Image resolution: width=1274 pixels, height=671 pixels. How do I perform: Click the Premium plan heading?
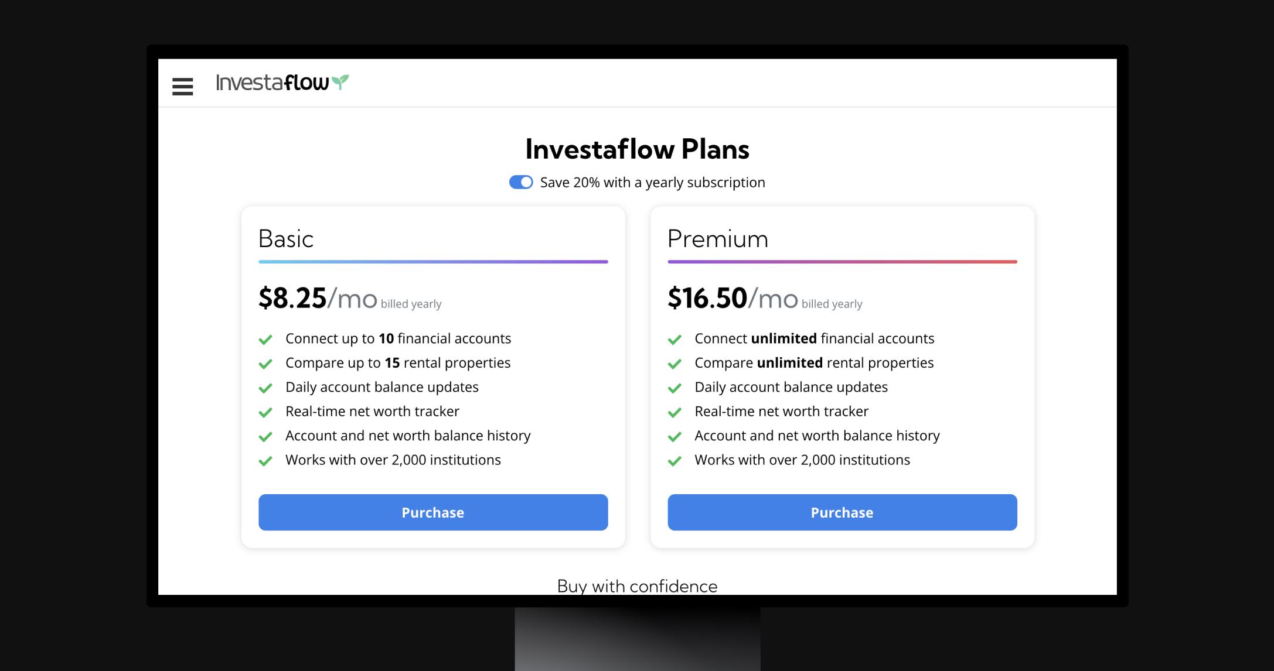tap(718, 239)
